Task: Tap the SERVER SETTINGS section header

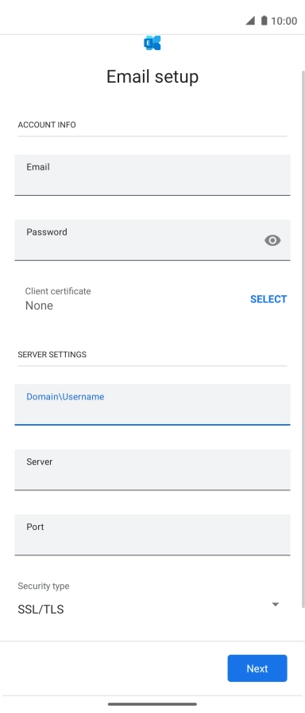Action: click(x=52, y=354)
